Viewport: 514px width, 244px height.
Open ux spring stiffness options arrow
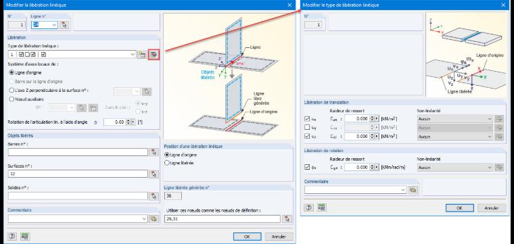pyautogui.click(x=377, y=119)
